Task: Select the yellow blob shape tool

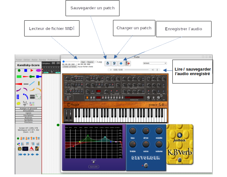Action: (19, 103)
